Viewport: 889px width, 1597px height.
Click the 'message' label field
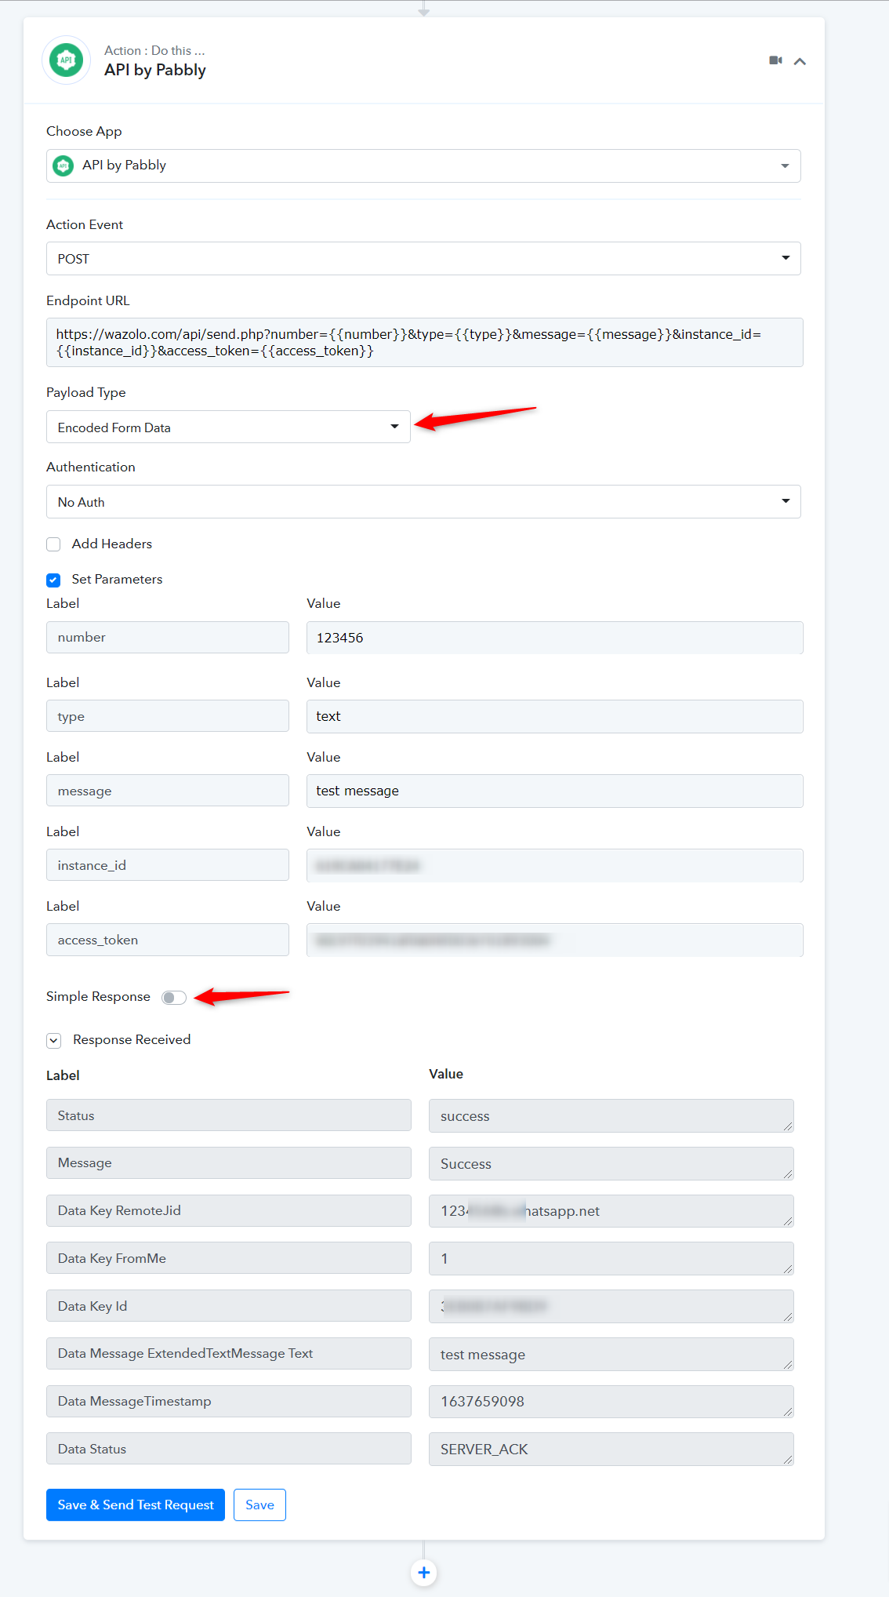168,791
